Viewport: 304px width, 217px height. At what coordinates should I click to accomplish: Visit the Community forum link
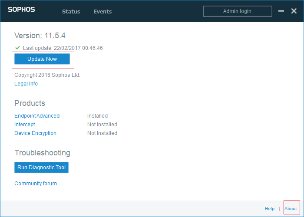(36, 184)
